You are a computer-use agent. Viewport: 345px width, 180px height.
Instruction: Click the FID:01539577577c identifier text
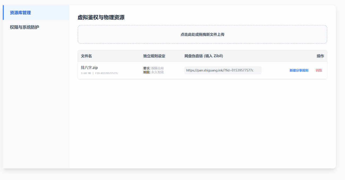(x=107, y=73)
